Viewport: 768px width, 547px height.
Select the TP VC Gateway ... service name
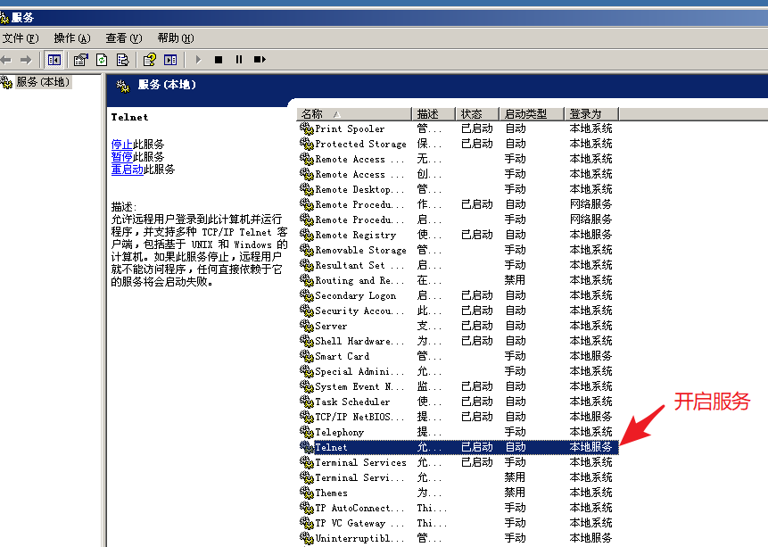[359, 524]
